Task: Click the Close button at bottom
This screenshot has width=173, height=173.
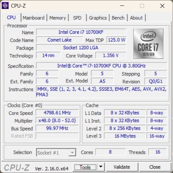Action: [155, 167]
